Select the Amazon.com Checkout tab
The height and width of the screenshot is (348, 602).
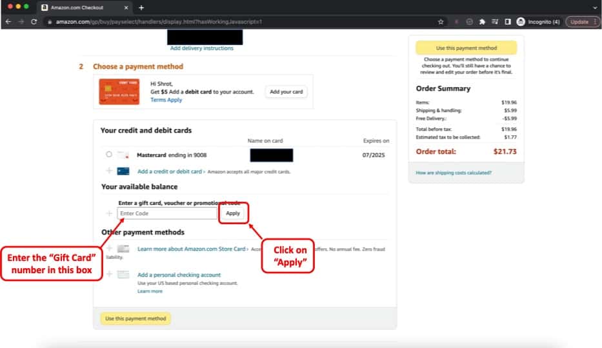click(x=85, y=8)
